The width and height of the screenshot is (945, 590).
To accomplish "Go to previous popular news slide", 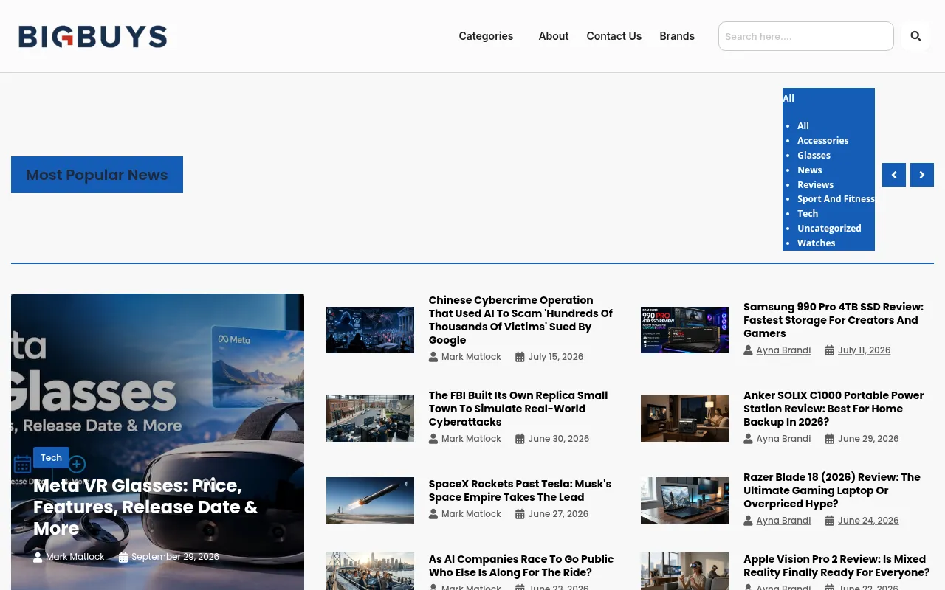I will click(x=894, y=175).
